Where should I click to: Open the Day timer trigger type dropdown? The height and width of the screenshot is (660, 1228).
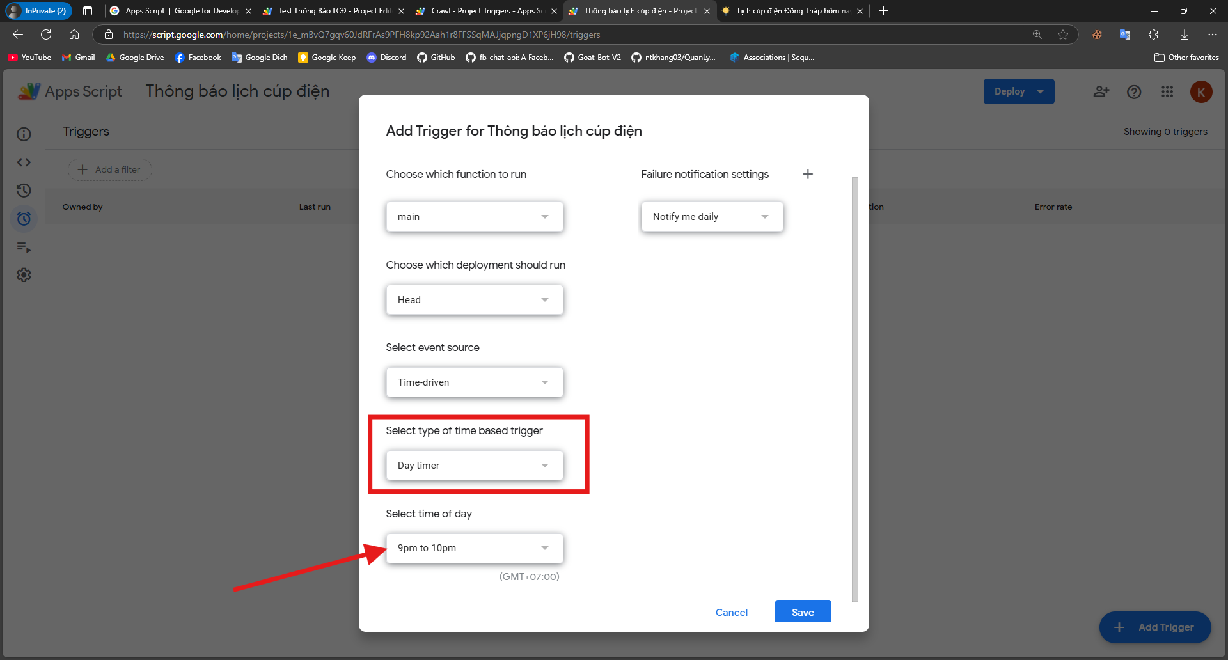(474, 466)
